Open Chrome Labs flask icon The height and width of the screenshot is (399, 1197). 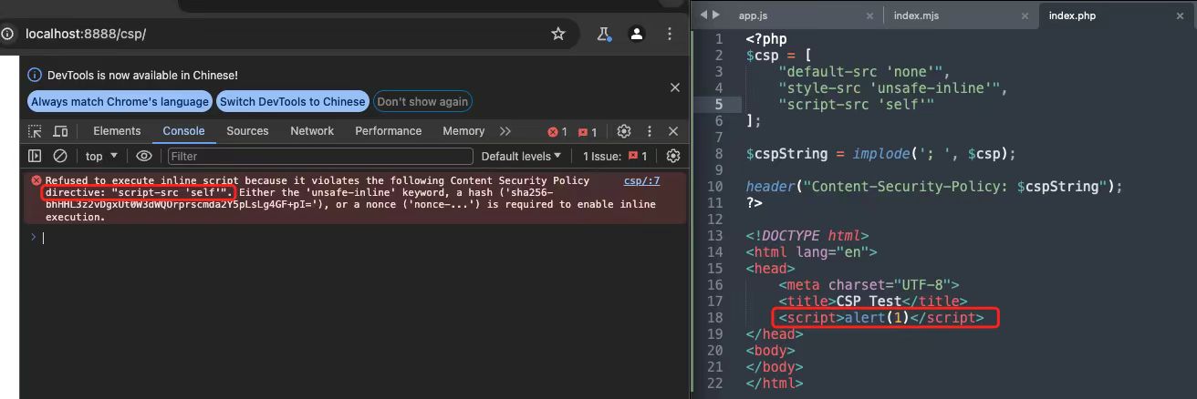tap(603, 34)
